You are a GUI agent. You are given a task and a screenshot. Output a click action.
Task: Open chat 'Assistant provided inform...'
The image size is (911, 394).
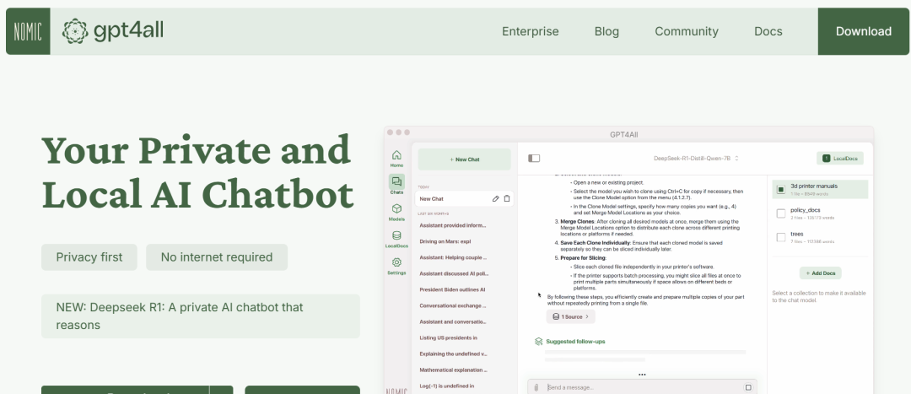(x=453, y=225)
